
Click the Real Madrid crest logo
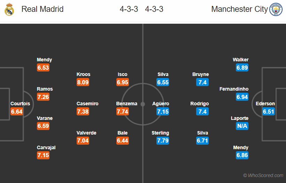click(x=9, y=9)
